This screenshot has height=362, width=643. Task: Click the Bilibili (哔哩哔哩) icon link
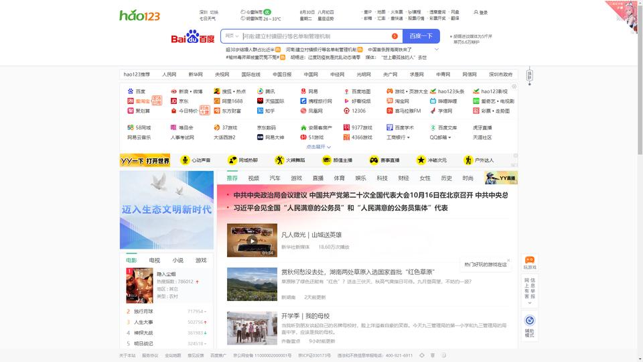433,101
